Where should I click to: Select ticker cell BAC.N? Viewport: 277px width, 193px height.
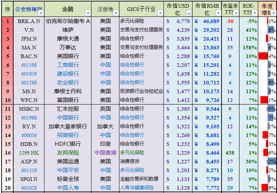coord(29,56)
